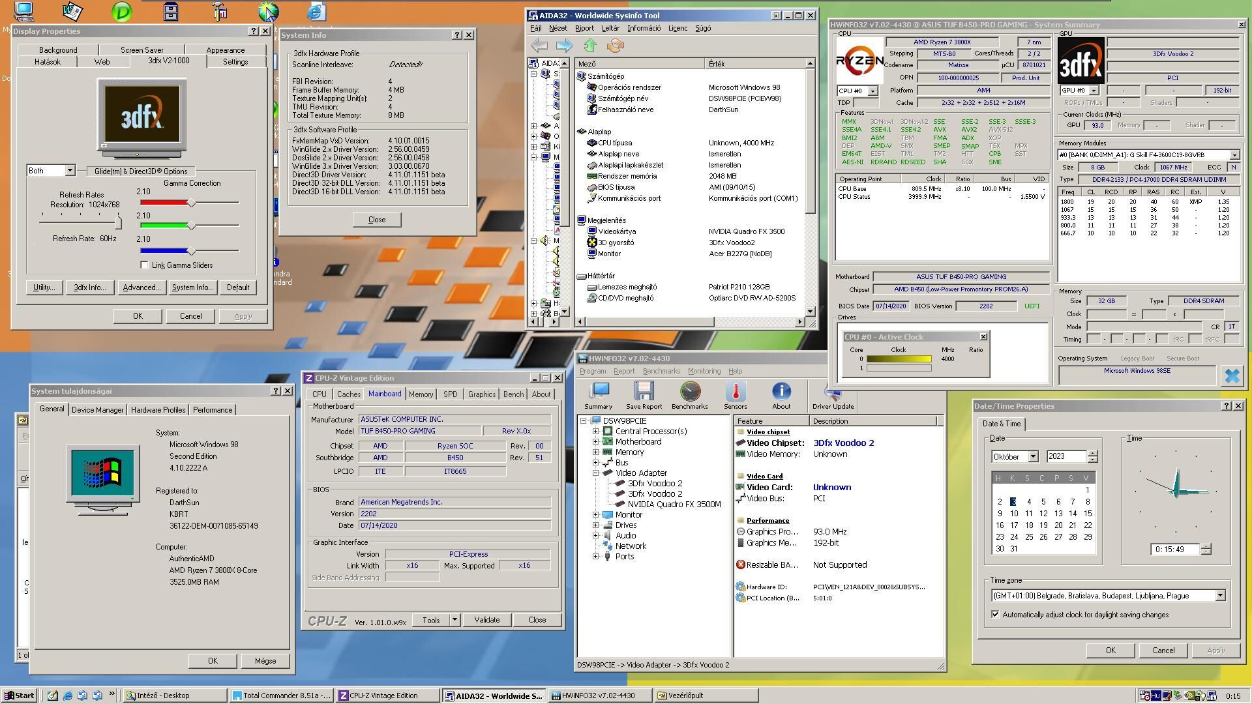The image size is (1252, 704).
Task: Expand Central Processor(s) tree node
Action: pos(595,432)
